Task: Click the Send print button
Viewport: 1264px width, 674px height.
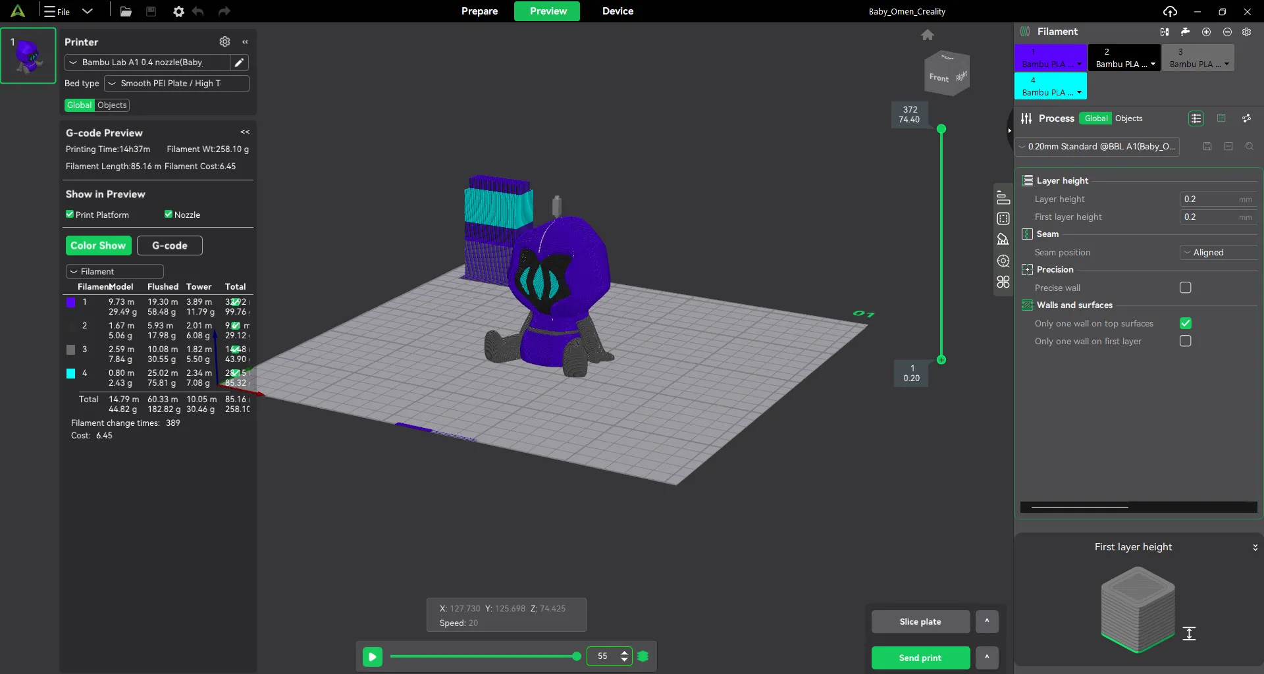Action: pyautogui.click(x=920, y=658)
